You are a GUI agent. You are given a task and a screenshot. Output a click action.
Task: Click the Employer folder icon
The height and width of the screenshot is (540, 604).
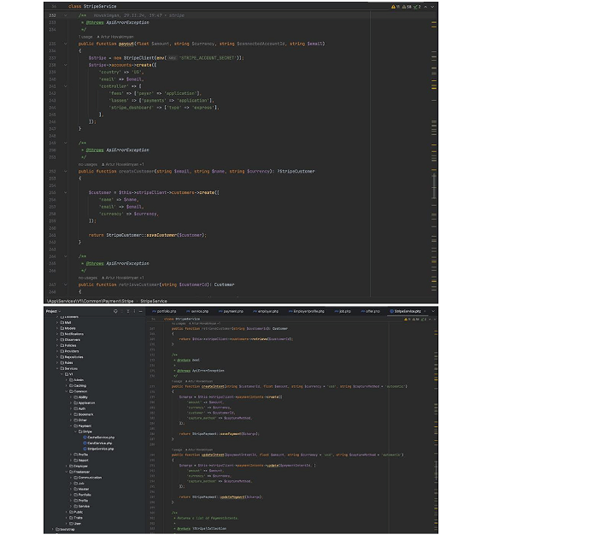pos(71,466)
